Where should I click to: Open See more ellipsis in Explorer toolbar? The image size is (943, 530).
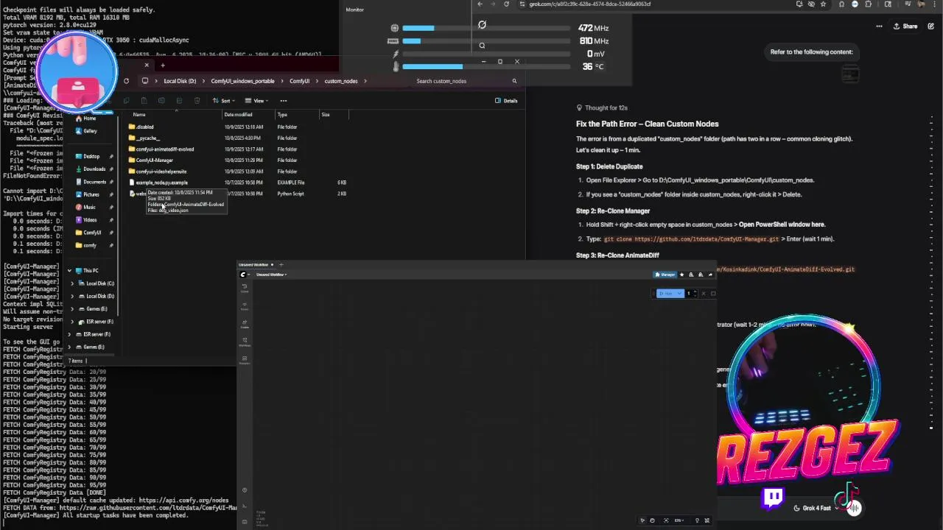284,101
